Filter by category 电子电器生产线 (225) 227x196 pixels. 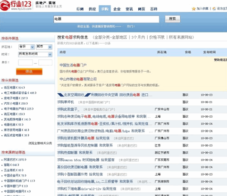click(18, 109)
